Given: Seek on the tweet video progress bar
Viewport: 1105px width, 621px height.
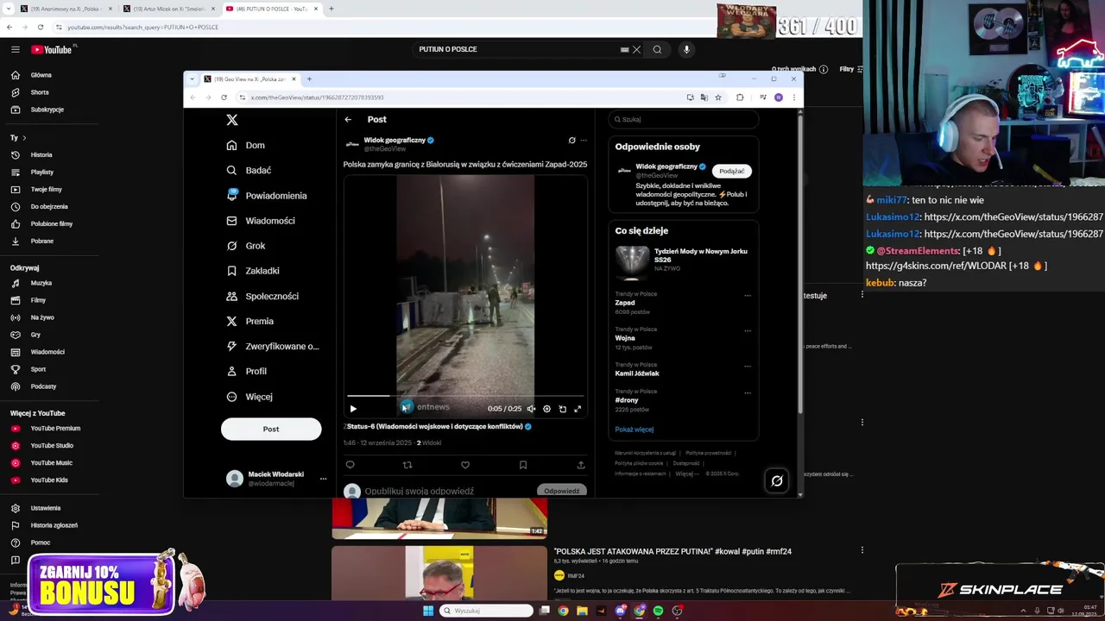Looking at the screenshot, I should [465, 396].
